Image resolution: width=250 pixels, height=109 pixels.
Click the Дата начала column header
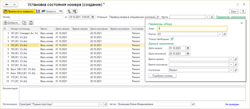pos(63,29)
